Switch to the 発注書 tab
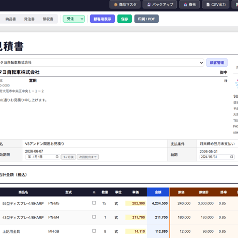 pyautogui.click(x=29, y=19)
